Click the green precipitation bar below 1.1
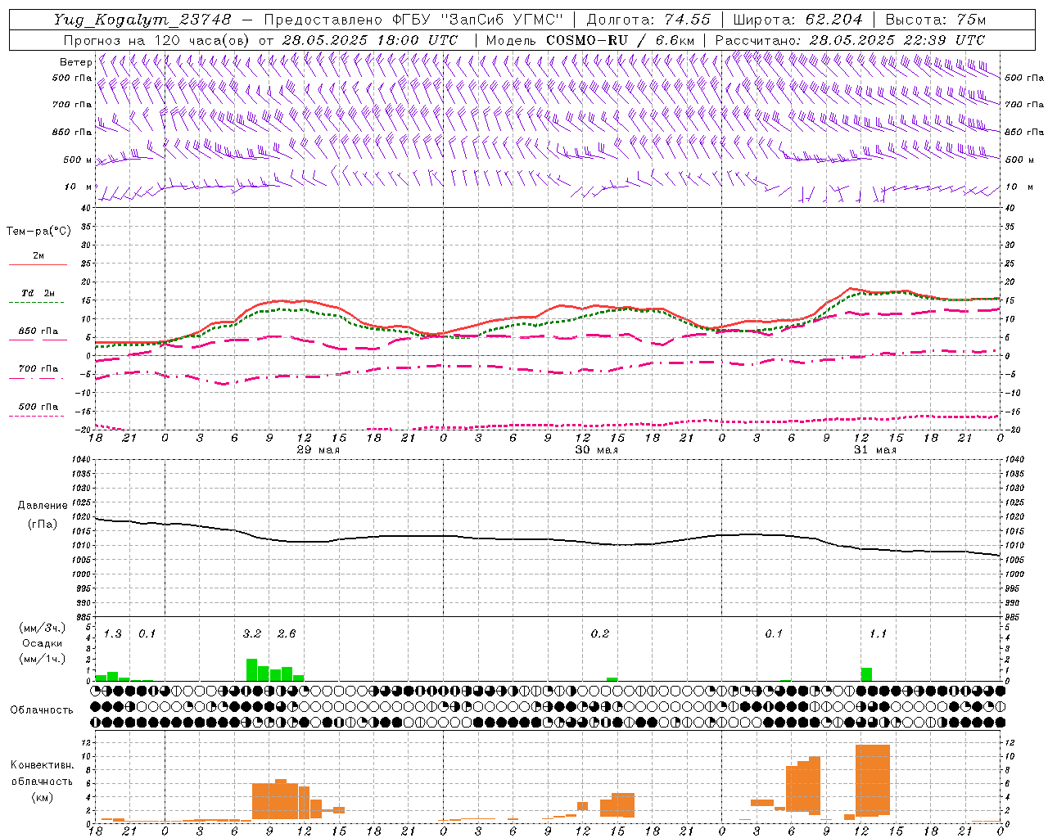This screenshot has height=838, width=1048. [866, 674]
